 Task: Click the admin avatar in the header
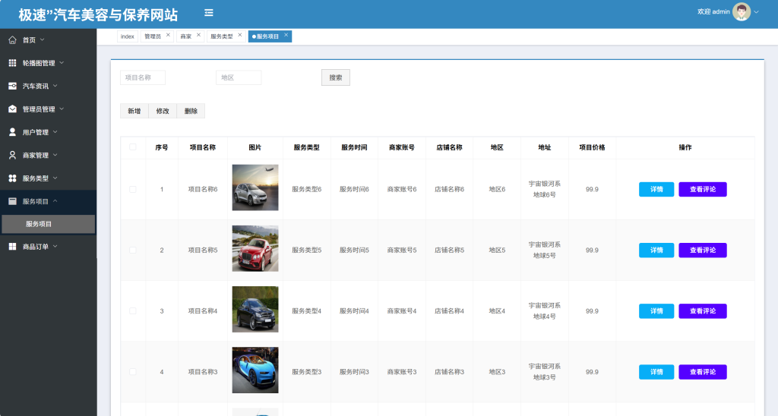click(x=742, y=12)
